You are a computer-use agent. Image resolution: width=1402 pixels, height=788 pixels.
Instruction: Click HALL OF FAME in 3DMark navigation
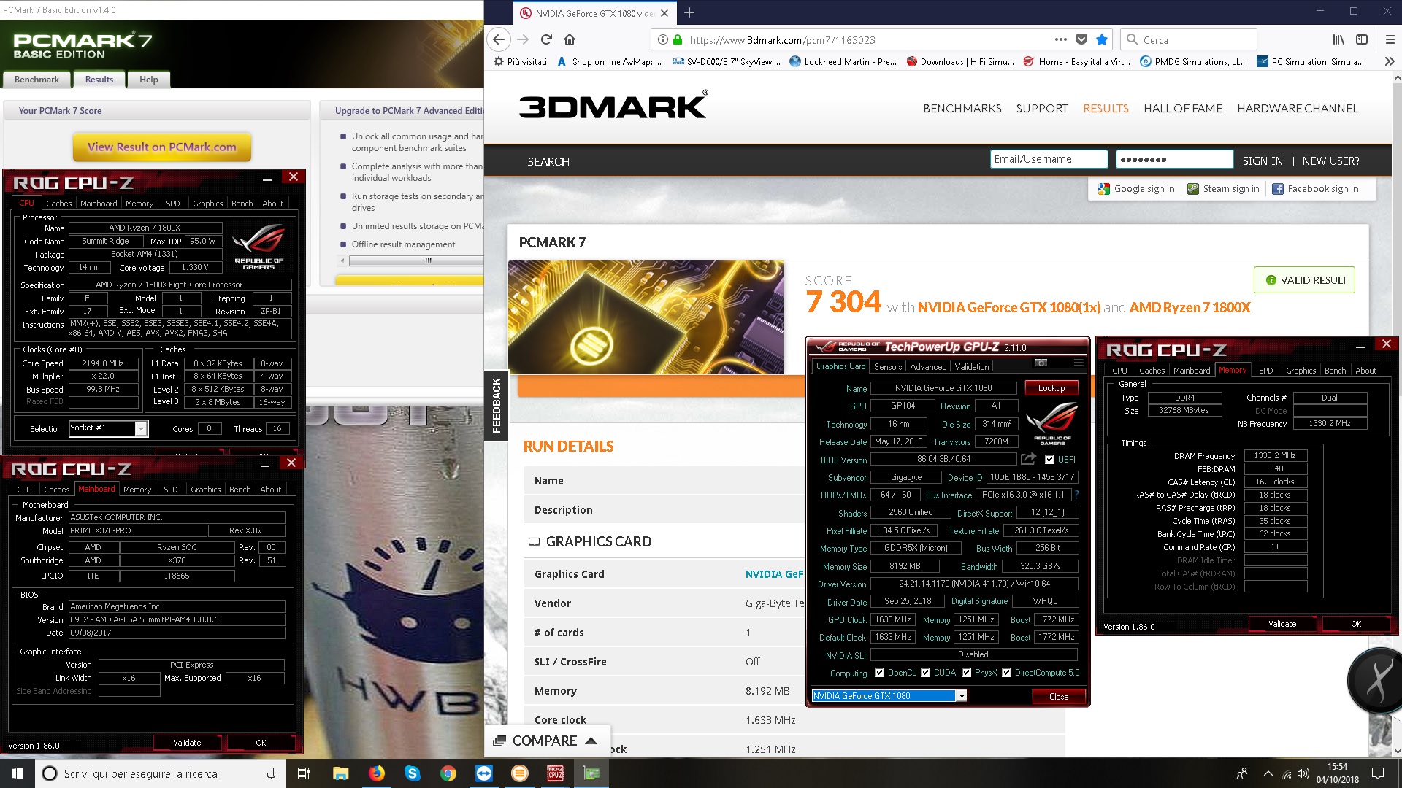click(x=1183, y=108)
